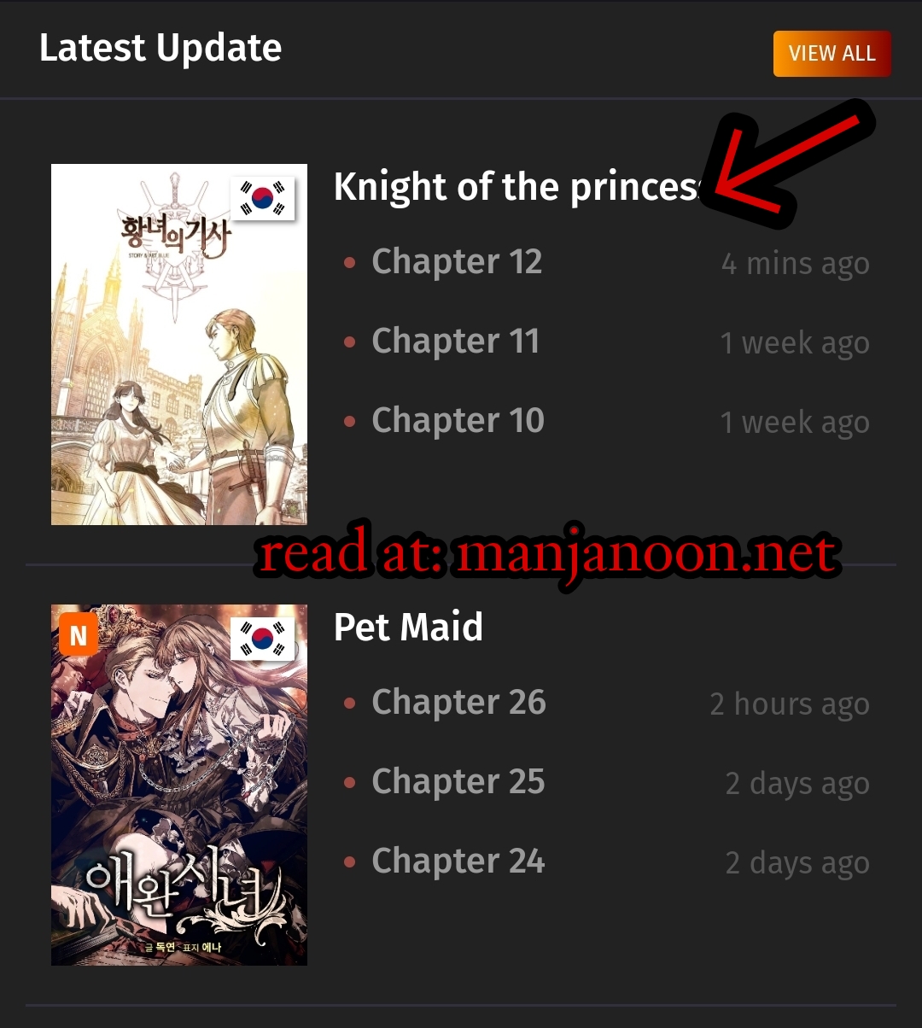Click Korean flag badge on Pet Maid cover
The height and width of the screenshot is (1028, 922).
(263, 639)
